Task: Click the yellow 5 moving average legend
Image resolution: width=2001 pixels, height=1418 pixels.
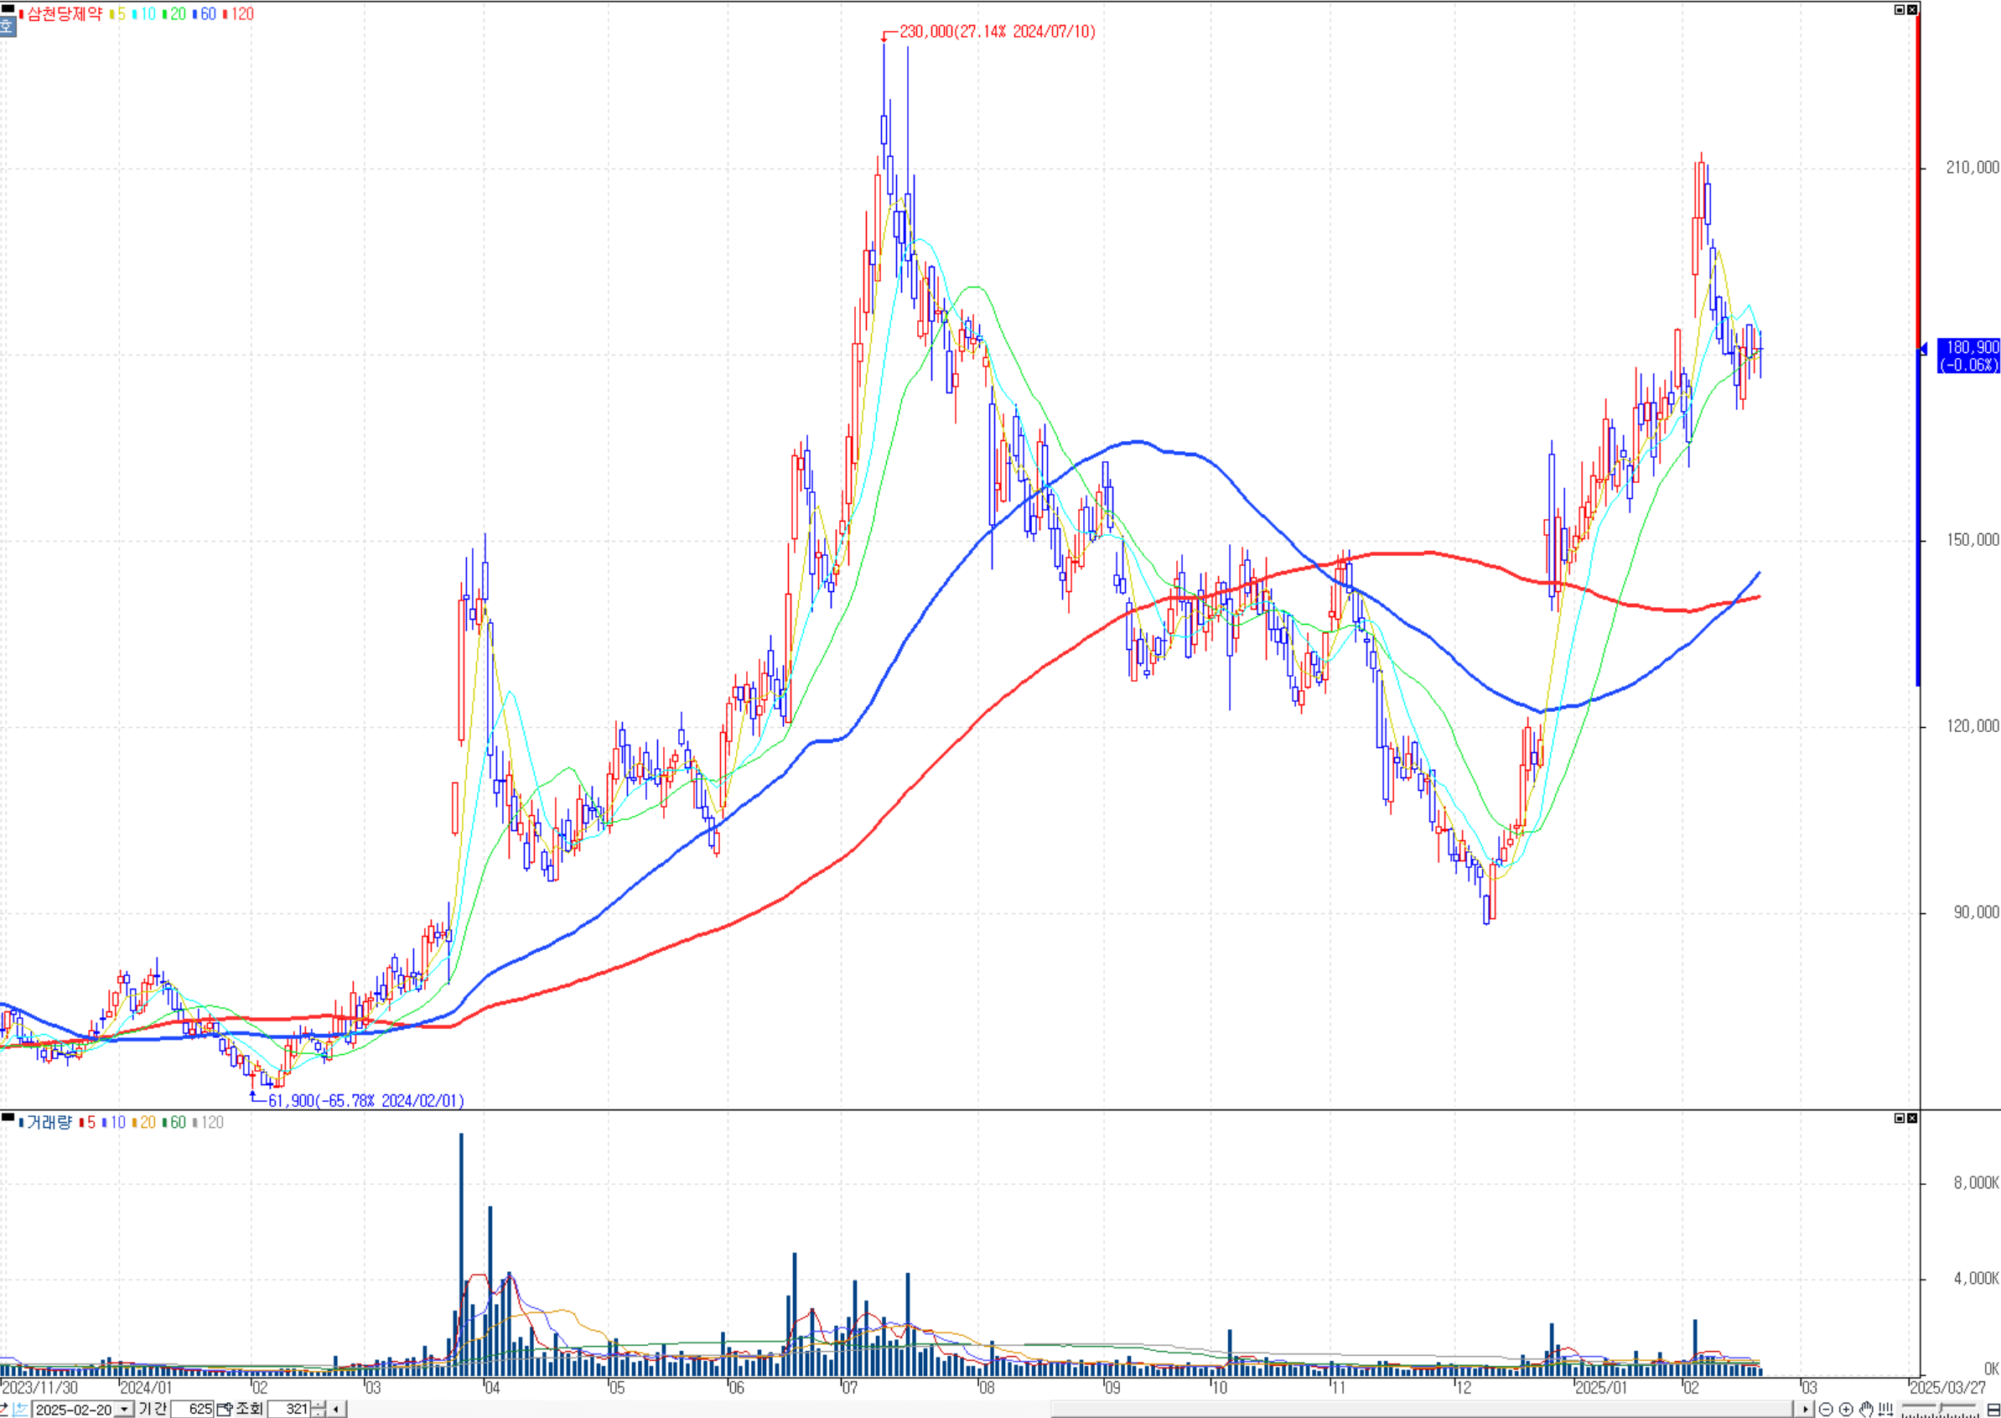Action: click(120, 14)
